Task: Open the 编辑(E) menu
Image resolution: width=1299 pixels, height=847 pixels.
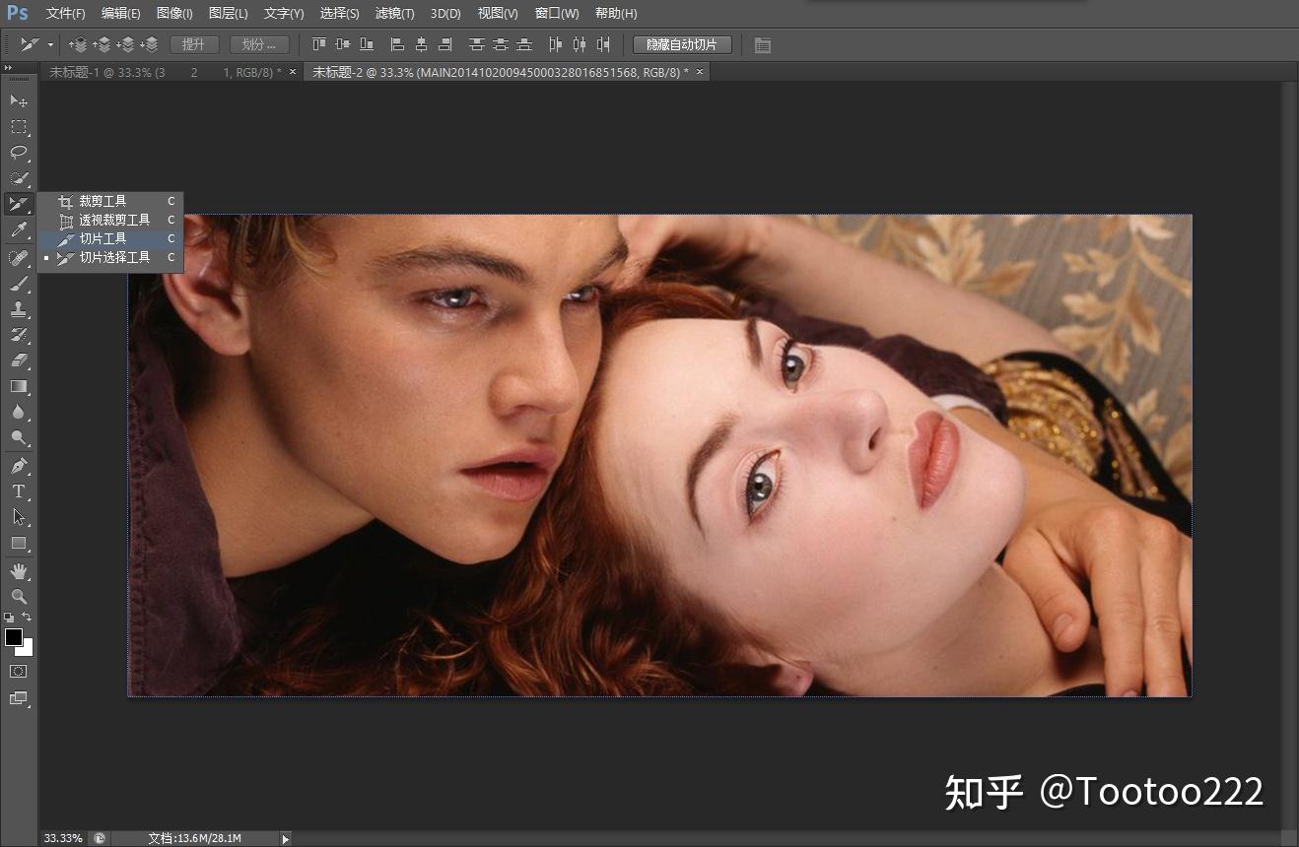Action: pos(121,14)
